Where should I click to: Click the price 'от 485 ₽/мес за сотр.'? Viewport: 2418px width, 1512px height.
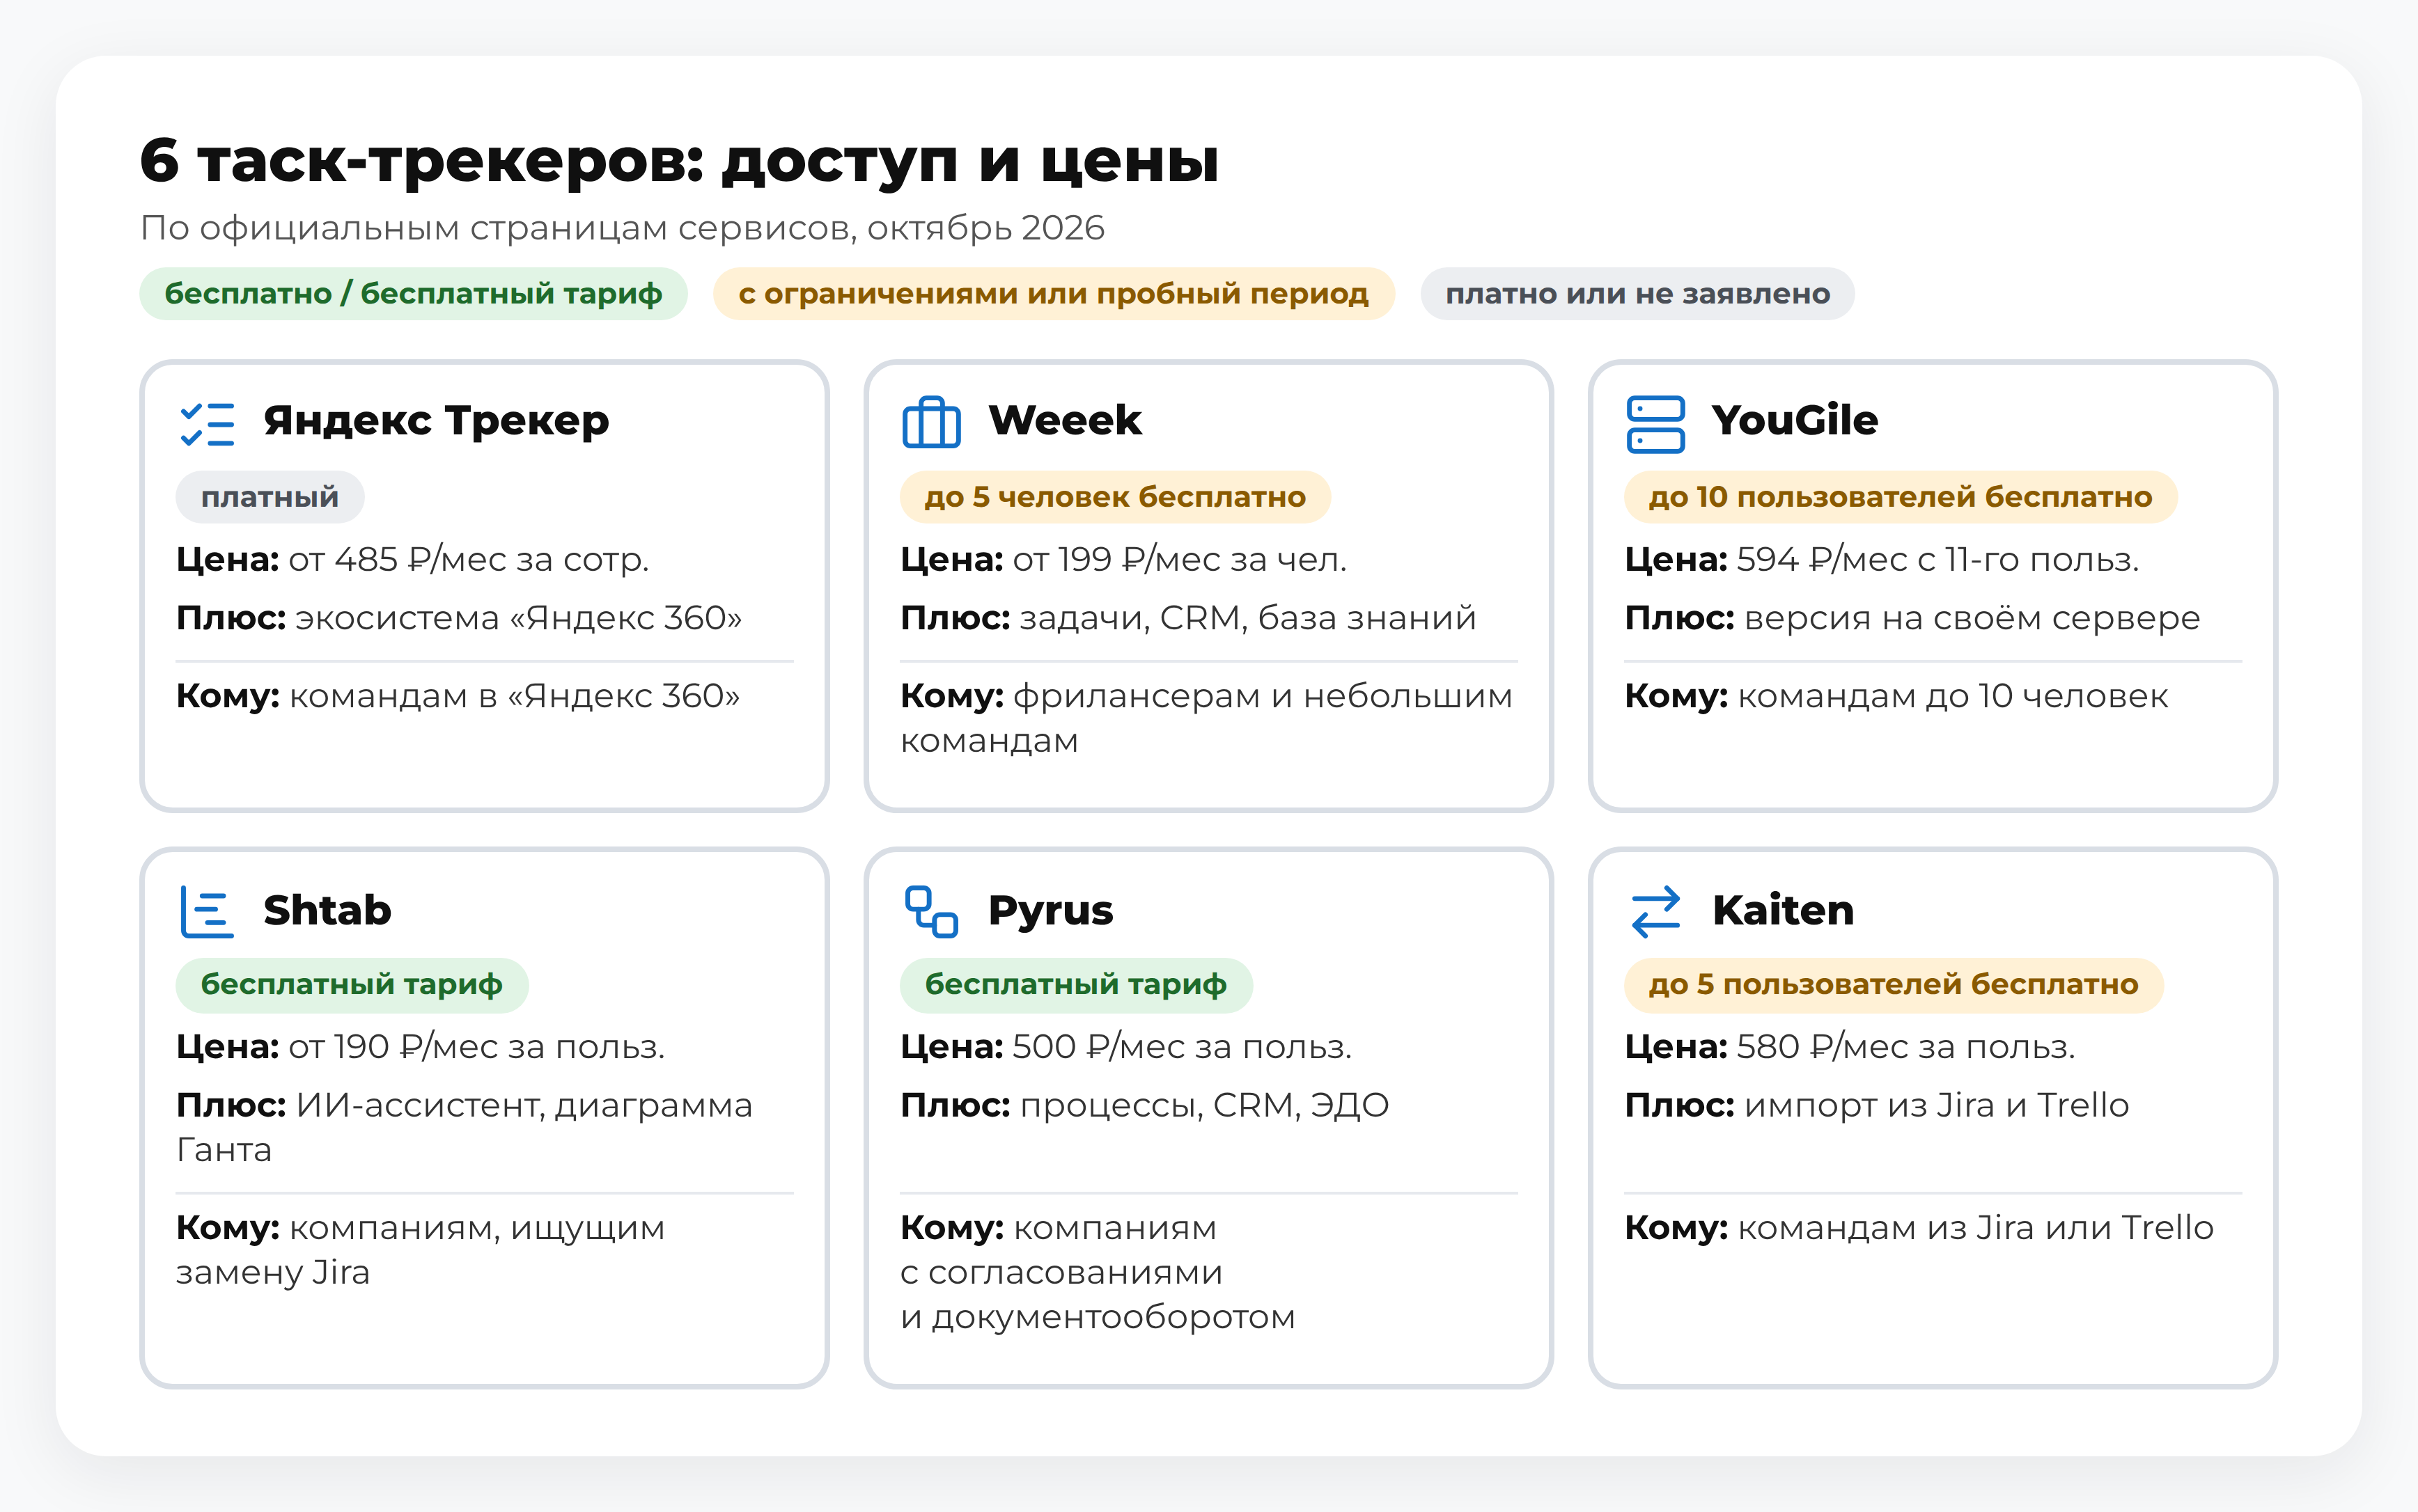pos(469,560)
